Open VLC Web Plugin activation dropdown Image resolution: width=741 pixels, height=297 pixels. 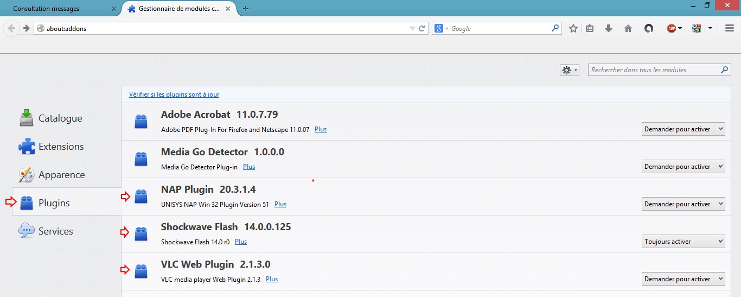click(683, 279)
